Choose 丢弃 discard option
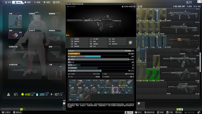The image size is (202, 114). click(x=98, y=46)
